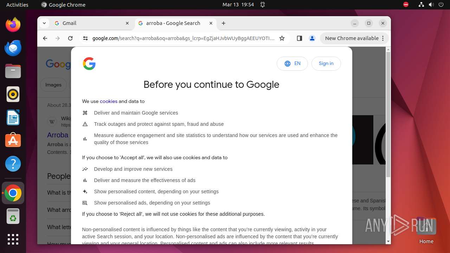Click the browser Forward arrow

point(58,38)
